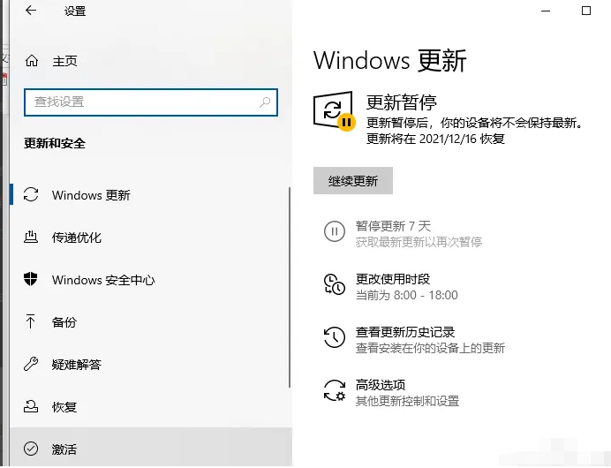This screenshot has height=468, width=611.
Task: Click the pause icon for 暂停更新 7 天
Action: point(334,232)
